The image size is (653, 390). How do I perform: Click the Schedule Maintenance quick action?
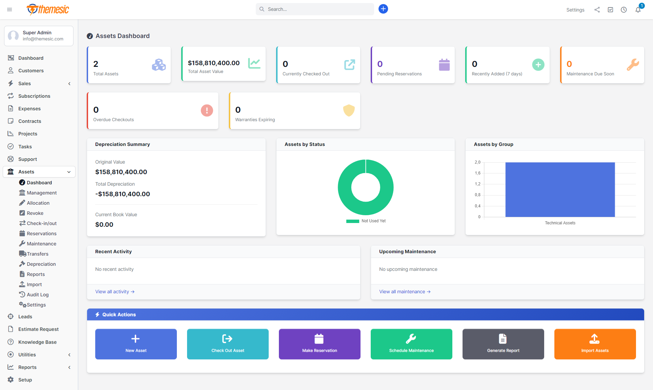click(411, 344)
